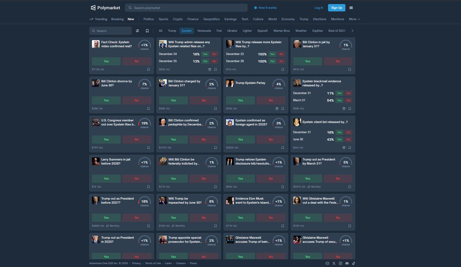
Task: Select the SpaceX topic tag
Action: (263, 31)
